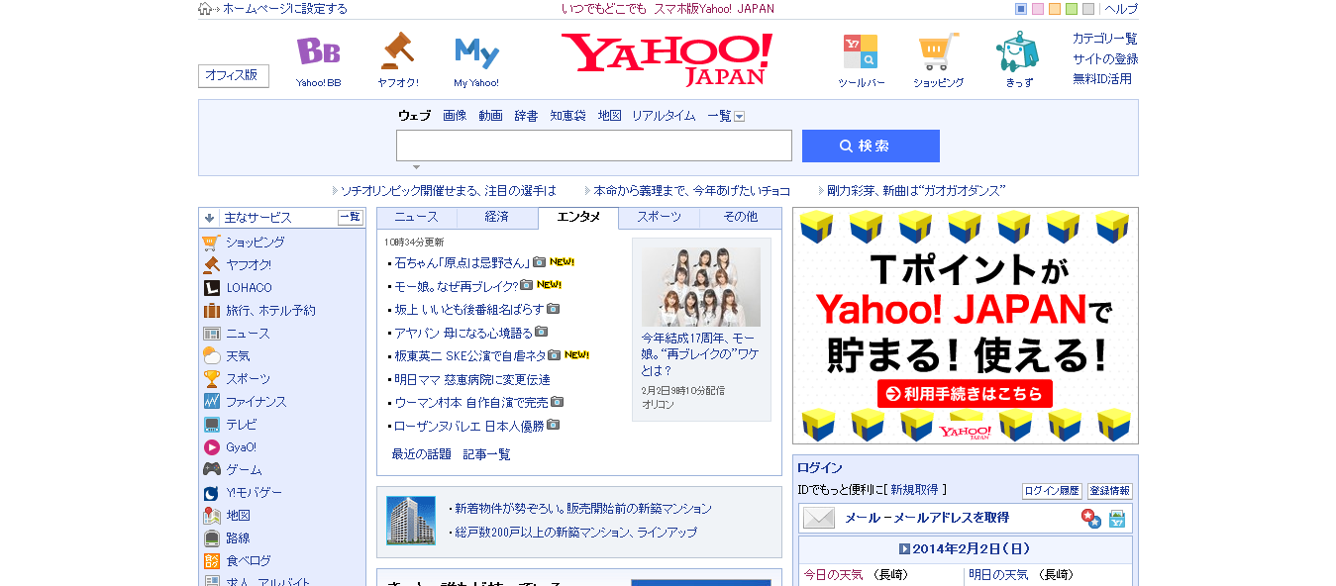Open the きっず kids icon
1336x586 pixels.
tap(1017, 50)
